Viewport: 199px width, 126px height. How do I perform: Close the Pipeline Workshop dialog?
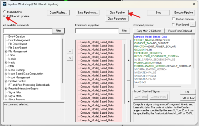194,4
